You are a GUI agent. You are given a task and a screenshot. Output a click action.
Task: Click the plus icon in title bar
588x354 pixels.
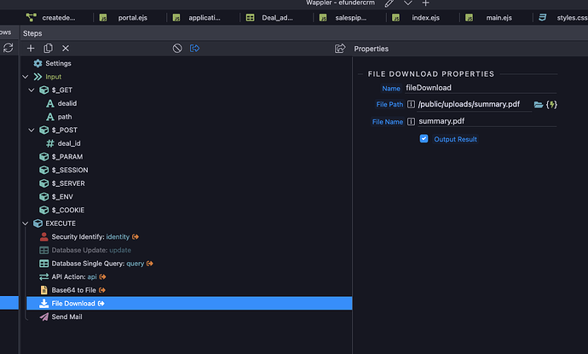425,3
